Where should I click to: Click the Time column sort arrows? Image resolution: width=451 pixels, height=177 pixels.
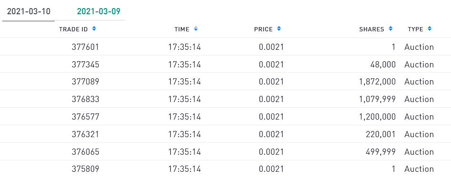click(x=196, y=29)
